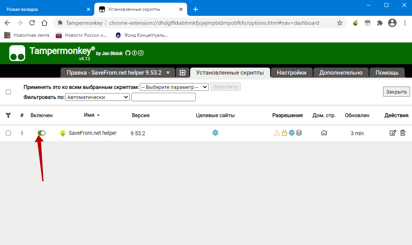Image resolution: width=412 pixels, height=245 pixels.
Task: Click the Tampermonkey logo in header
Action: (x=17, y=53)
